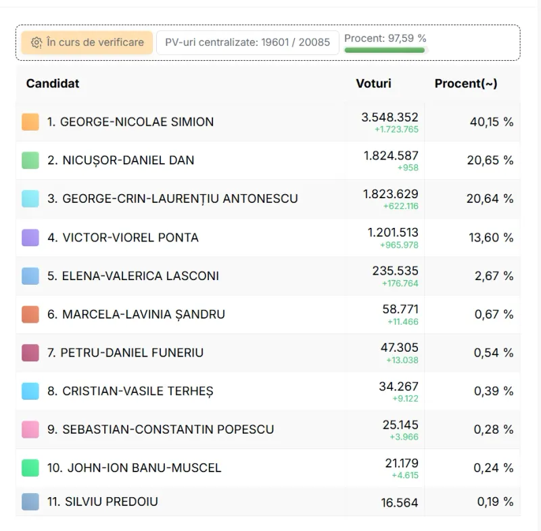Click the Voturi column header
The height and width of the screenshot is (531, 541).
pos(374,83)
